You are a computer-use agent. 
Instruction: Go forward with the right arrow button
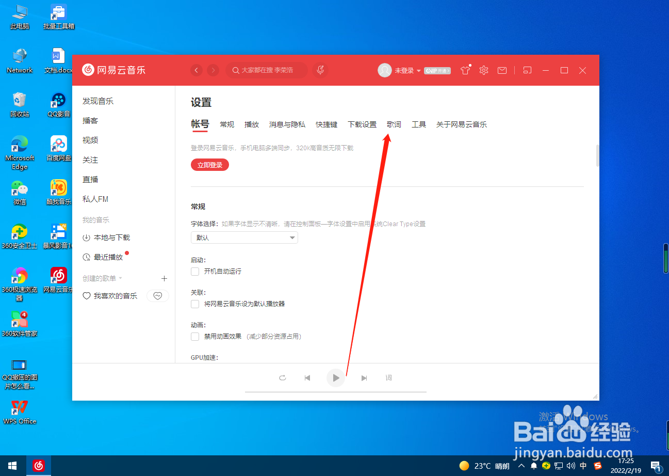pos(213,70)
